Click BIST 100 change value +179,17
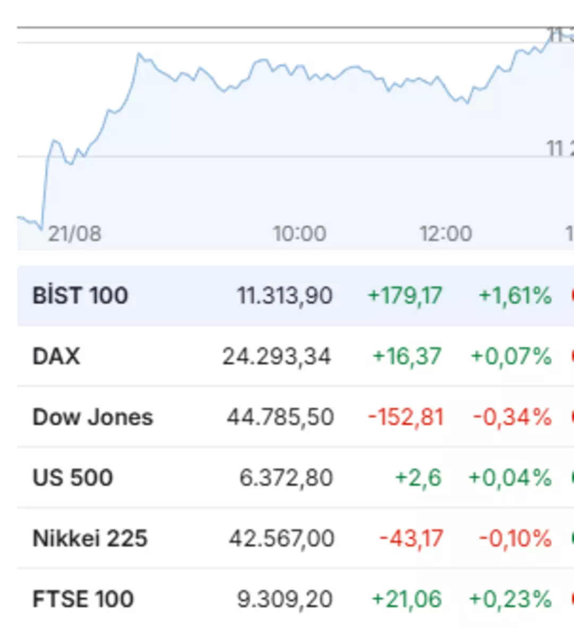574x628 pixels. pyautogui.click(x=405, y=295)
